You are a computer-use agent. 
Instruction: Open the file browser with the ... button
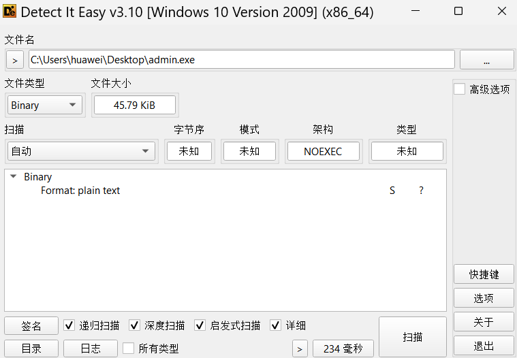(486, 60)
